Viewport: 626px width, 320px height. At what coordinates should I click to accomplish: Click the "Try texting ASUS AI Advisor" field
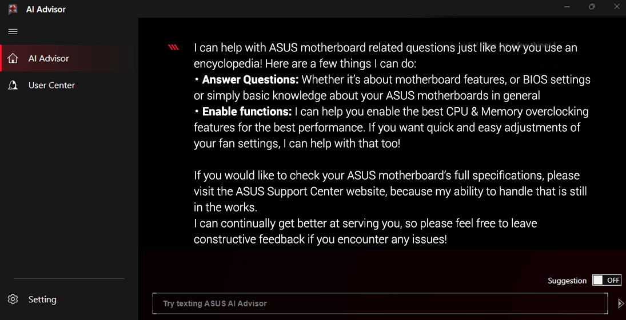(380, 303)
